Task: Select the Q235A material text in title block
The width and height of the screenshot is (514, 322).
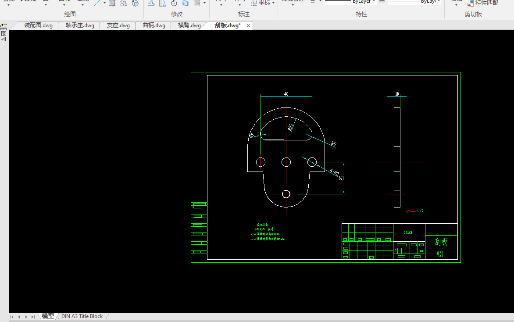Action: click(x=408, y=233)
